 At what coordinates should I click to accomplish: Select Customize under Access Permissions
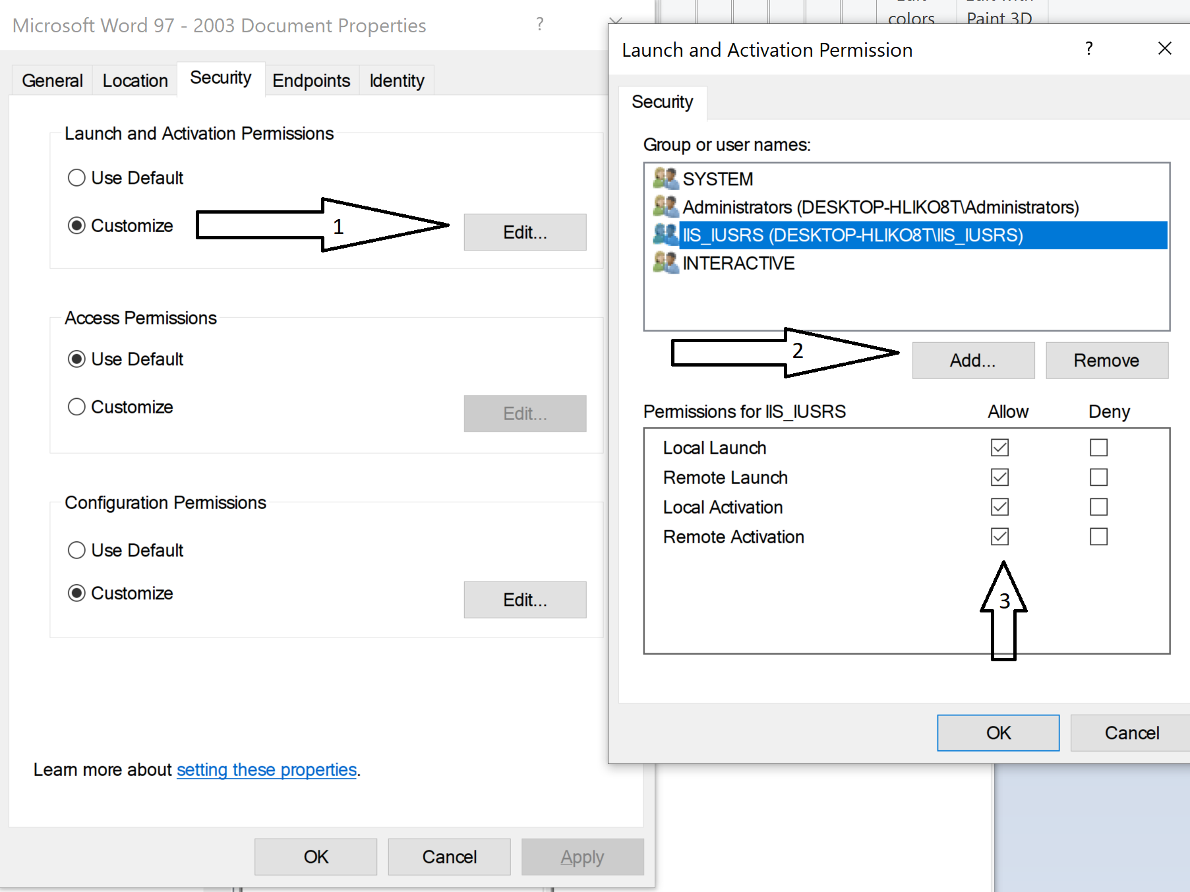[77, 407]
